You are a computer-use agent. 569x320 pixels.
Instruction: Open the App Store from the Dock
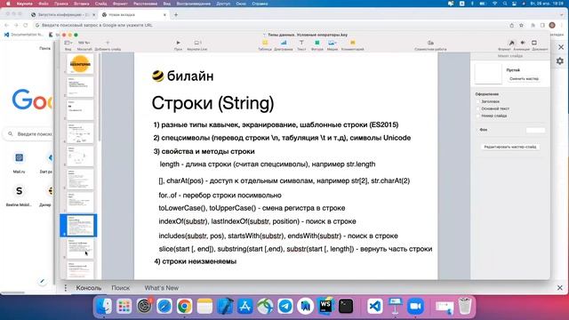coord(245,306)
